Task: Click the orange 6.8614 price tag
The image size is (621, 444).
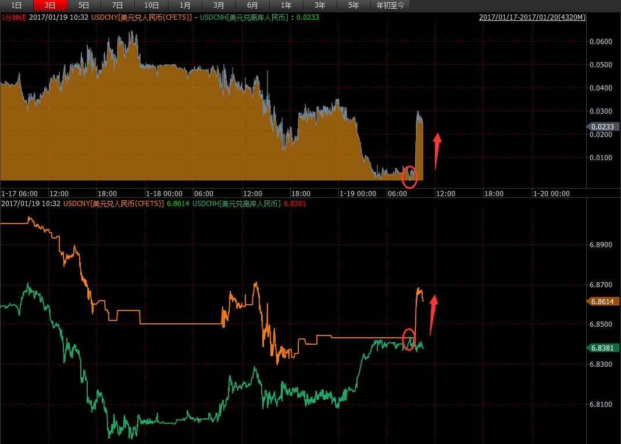Action: 602,301
